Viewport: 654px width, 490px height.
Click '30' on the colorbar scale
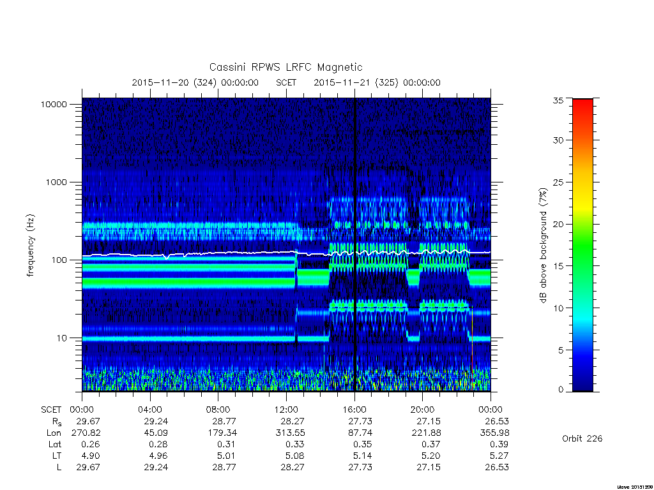[558, 140]
